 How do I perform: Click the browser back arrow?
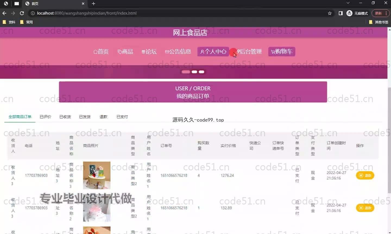tap(4, 13)
